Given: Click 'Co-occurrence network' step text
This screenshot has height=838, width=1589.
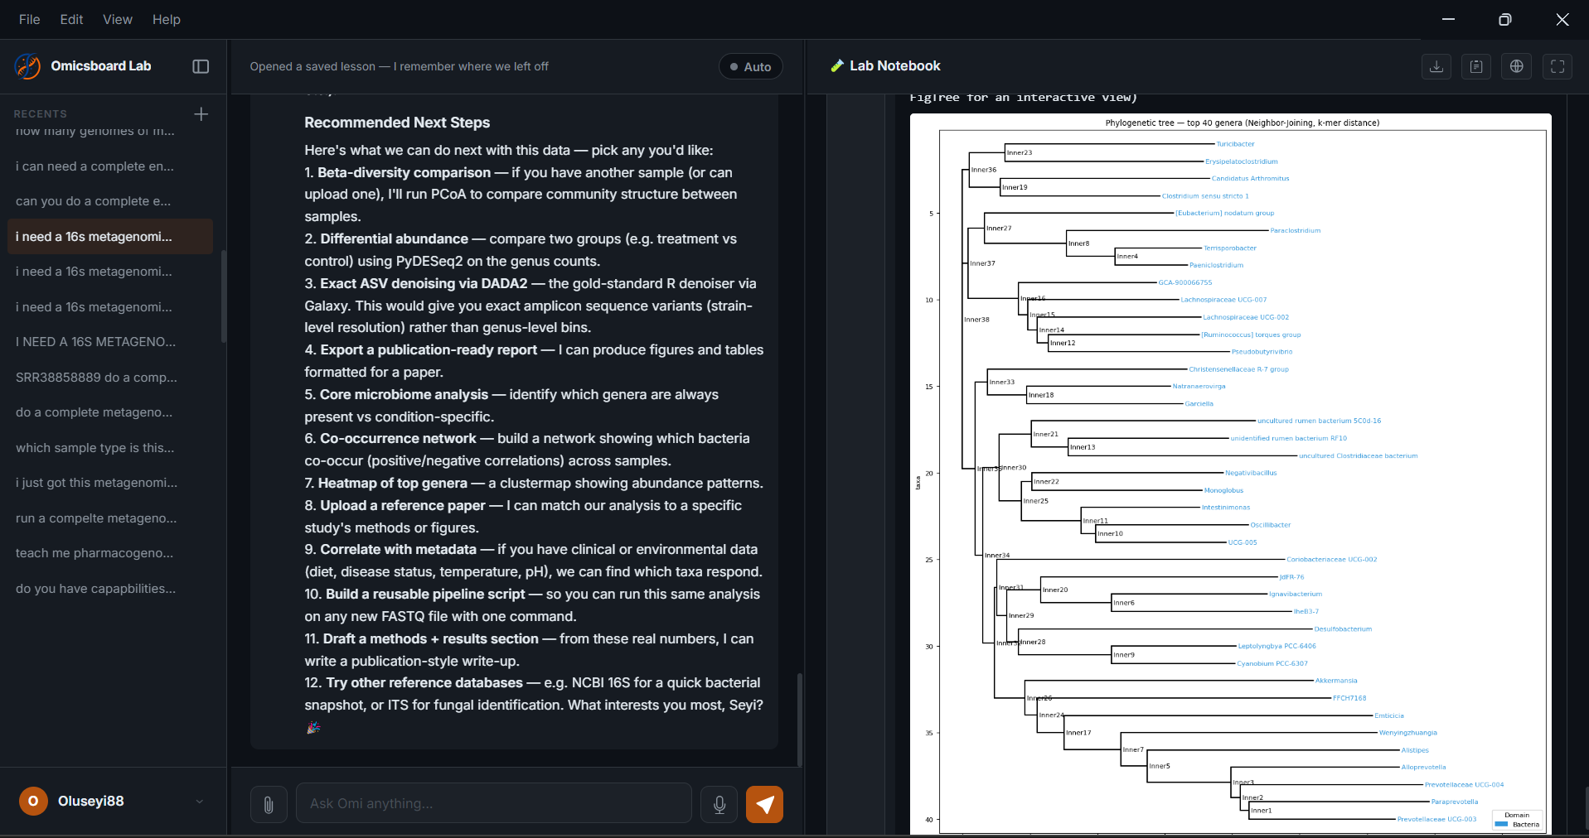Looking at the screenshot, I should 398,438.
